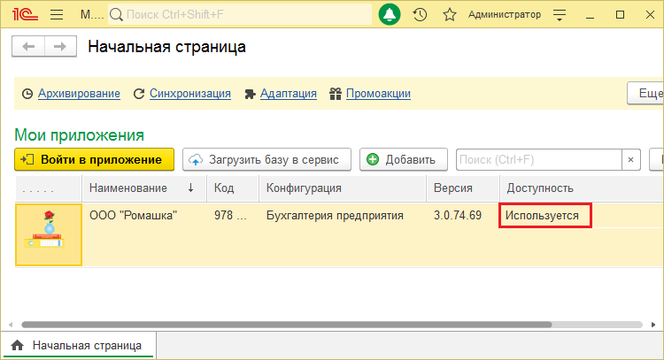
Task: Click the Администратор user name
Action: click(505, 15)
